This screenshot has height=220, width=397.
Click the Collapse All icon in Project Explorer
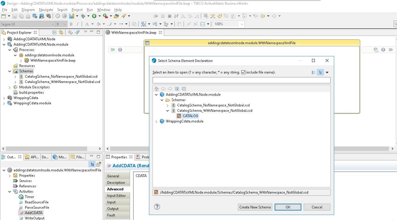point(54,32)
